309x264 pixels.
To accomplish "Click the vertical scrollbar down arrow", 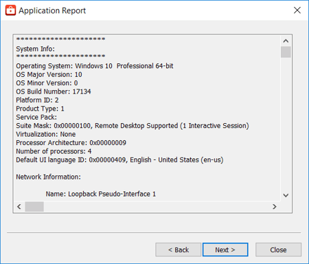I will click(286, 195).
